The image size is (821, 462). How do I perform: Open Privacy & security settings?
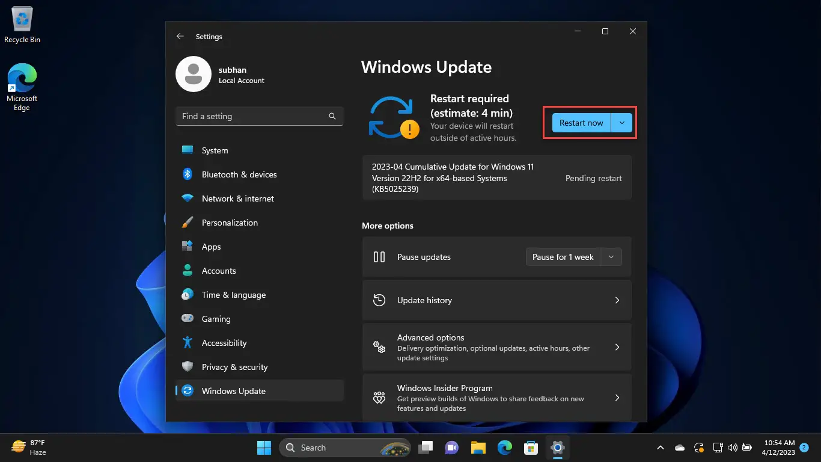click(x=259, y=367)
